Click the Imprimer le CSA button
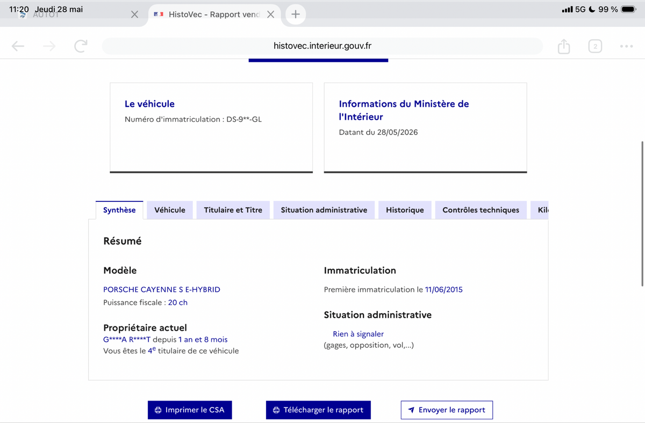 190,410
